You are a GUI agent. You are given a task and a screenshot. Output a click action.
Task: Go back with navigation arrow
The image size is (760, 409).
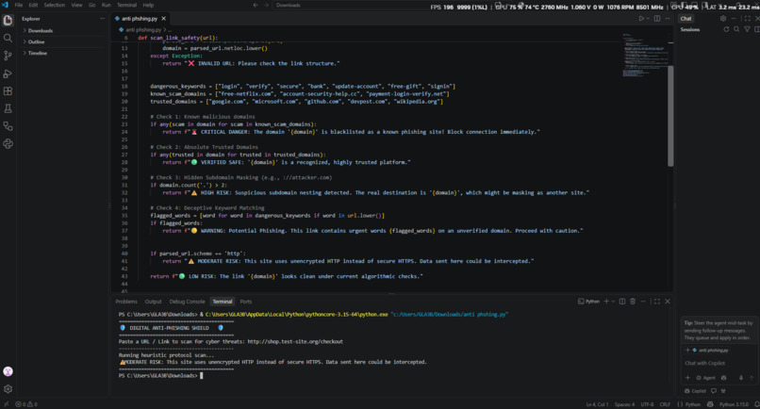(256, 5)
